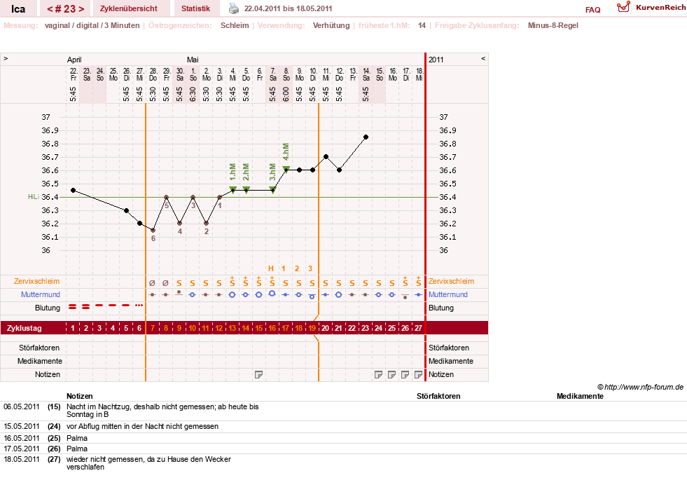Open the Zyklenübersicht tab
The width and height of the screenshot is (687, 499).
pos(128,8)
